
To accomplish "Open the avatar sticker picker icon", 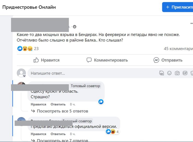I will [162, 73].
